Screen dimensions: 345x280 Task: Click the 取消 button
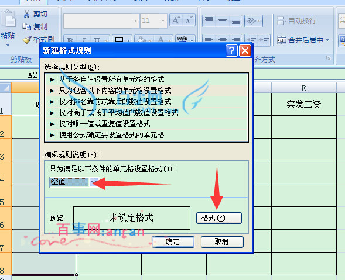[222, 242]
